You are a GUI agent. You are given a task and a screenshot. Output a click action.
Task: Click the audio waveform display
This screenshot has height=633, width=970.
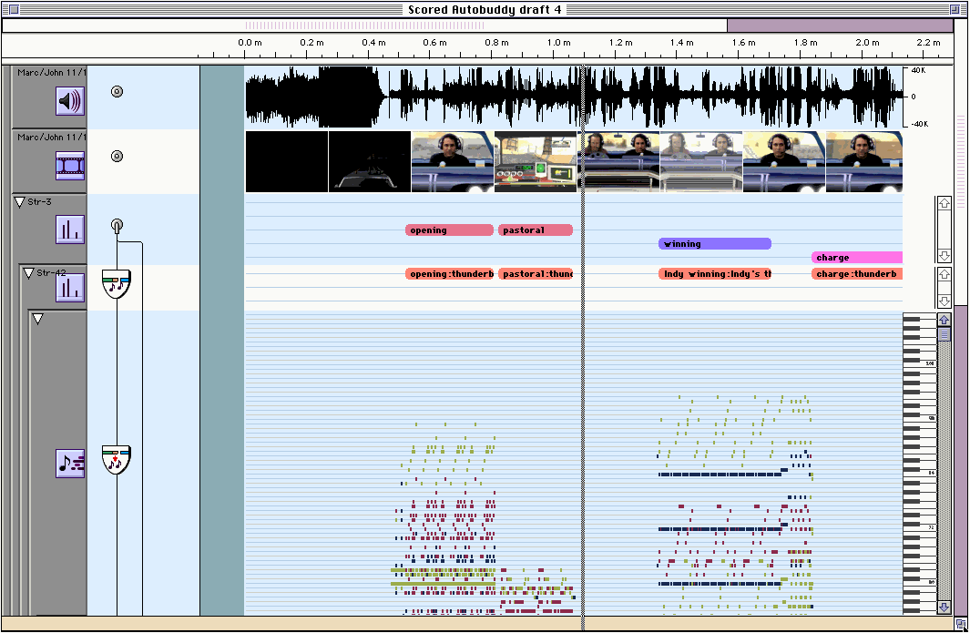(574, 97)
